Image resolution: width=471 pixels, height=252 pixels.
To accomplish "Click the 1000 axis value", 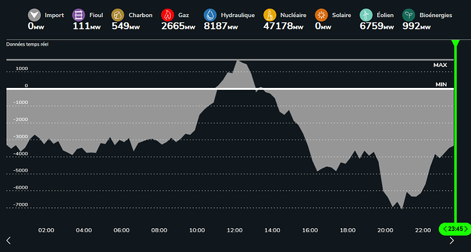I will point(22,68).
